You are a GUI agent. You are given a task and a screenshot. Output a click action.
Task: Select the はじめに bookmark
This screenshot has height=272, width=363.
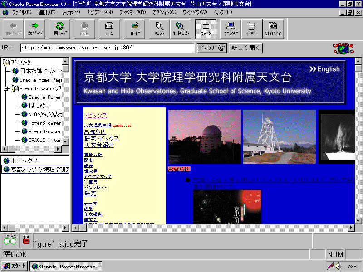pos(36,106)
